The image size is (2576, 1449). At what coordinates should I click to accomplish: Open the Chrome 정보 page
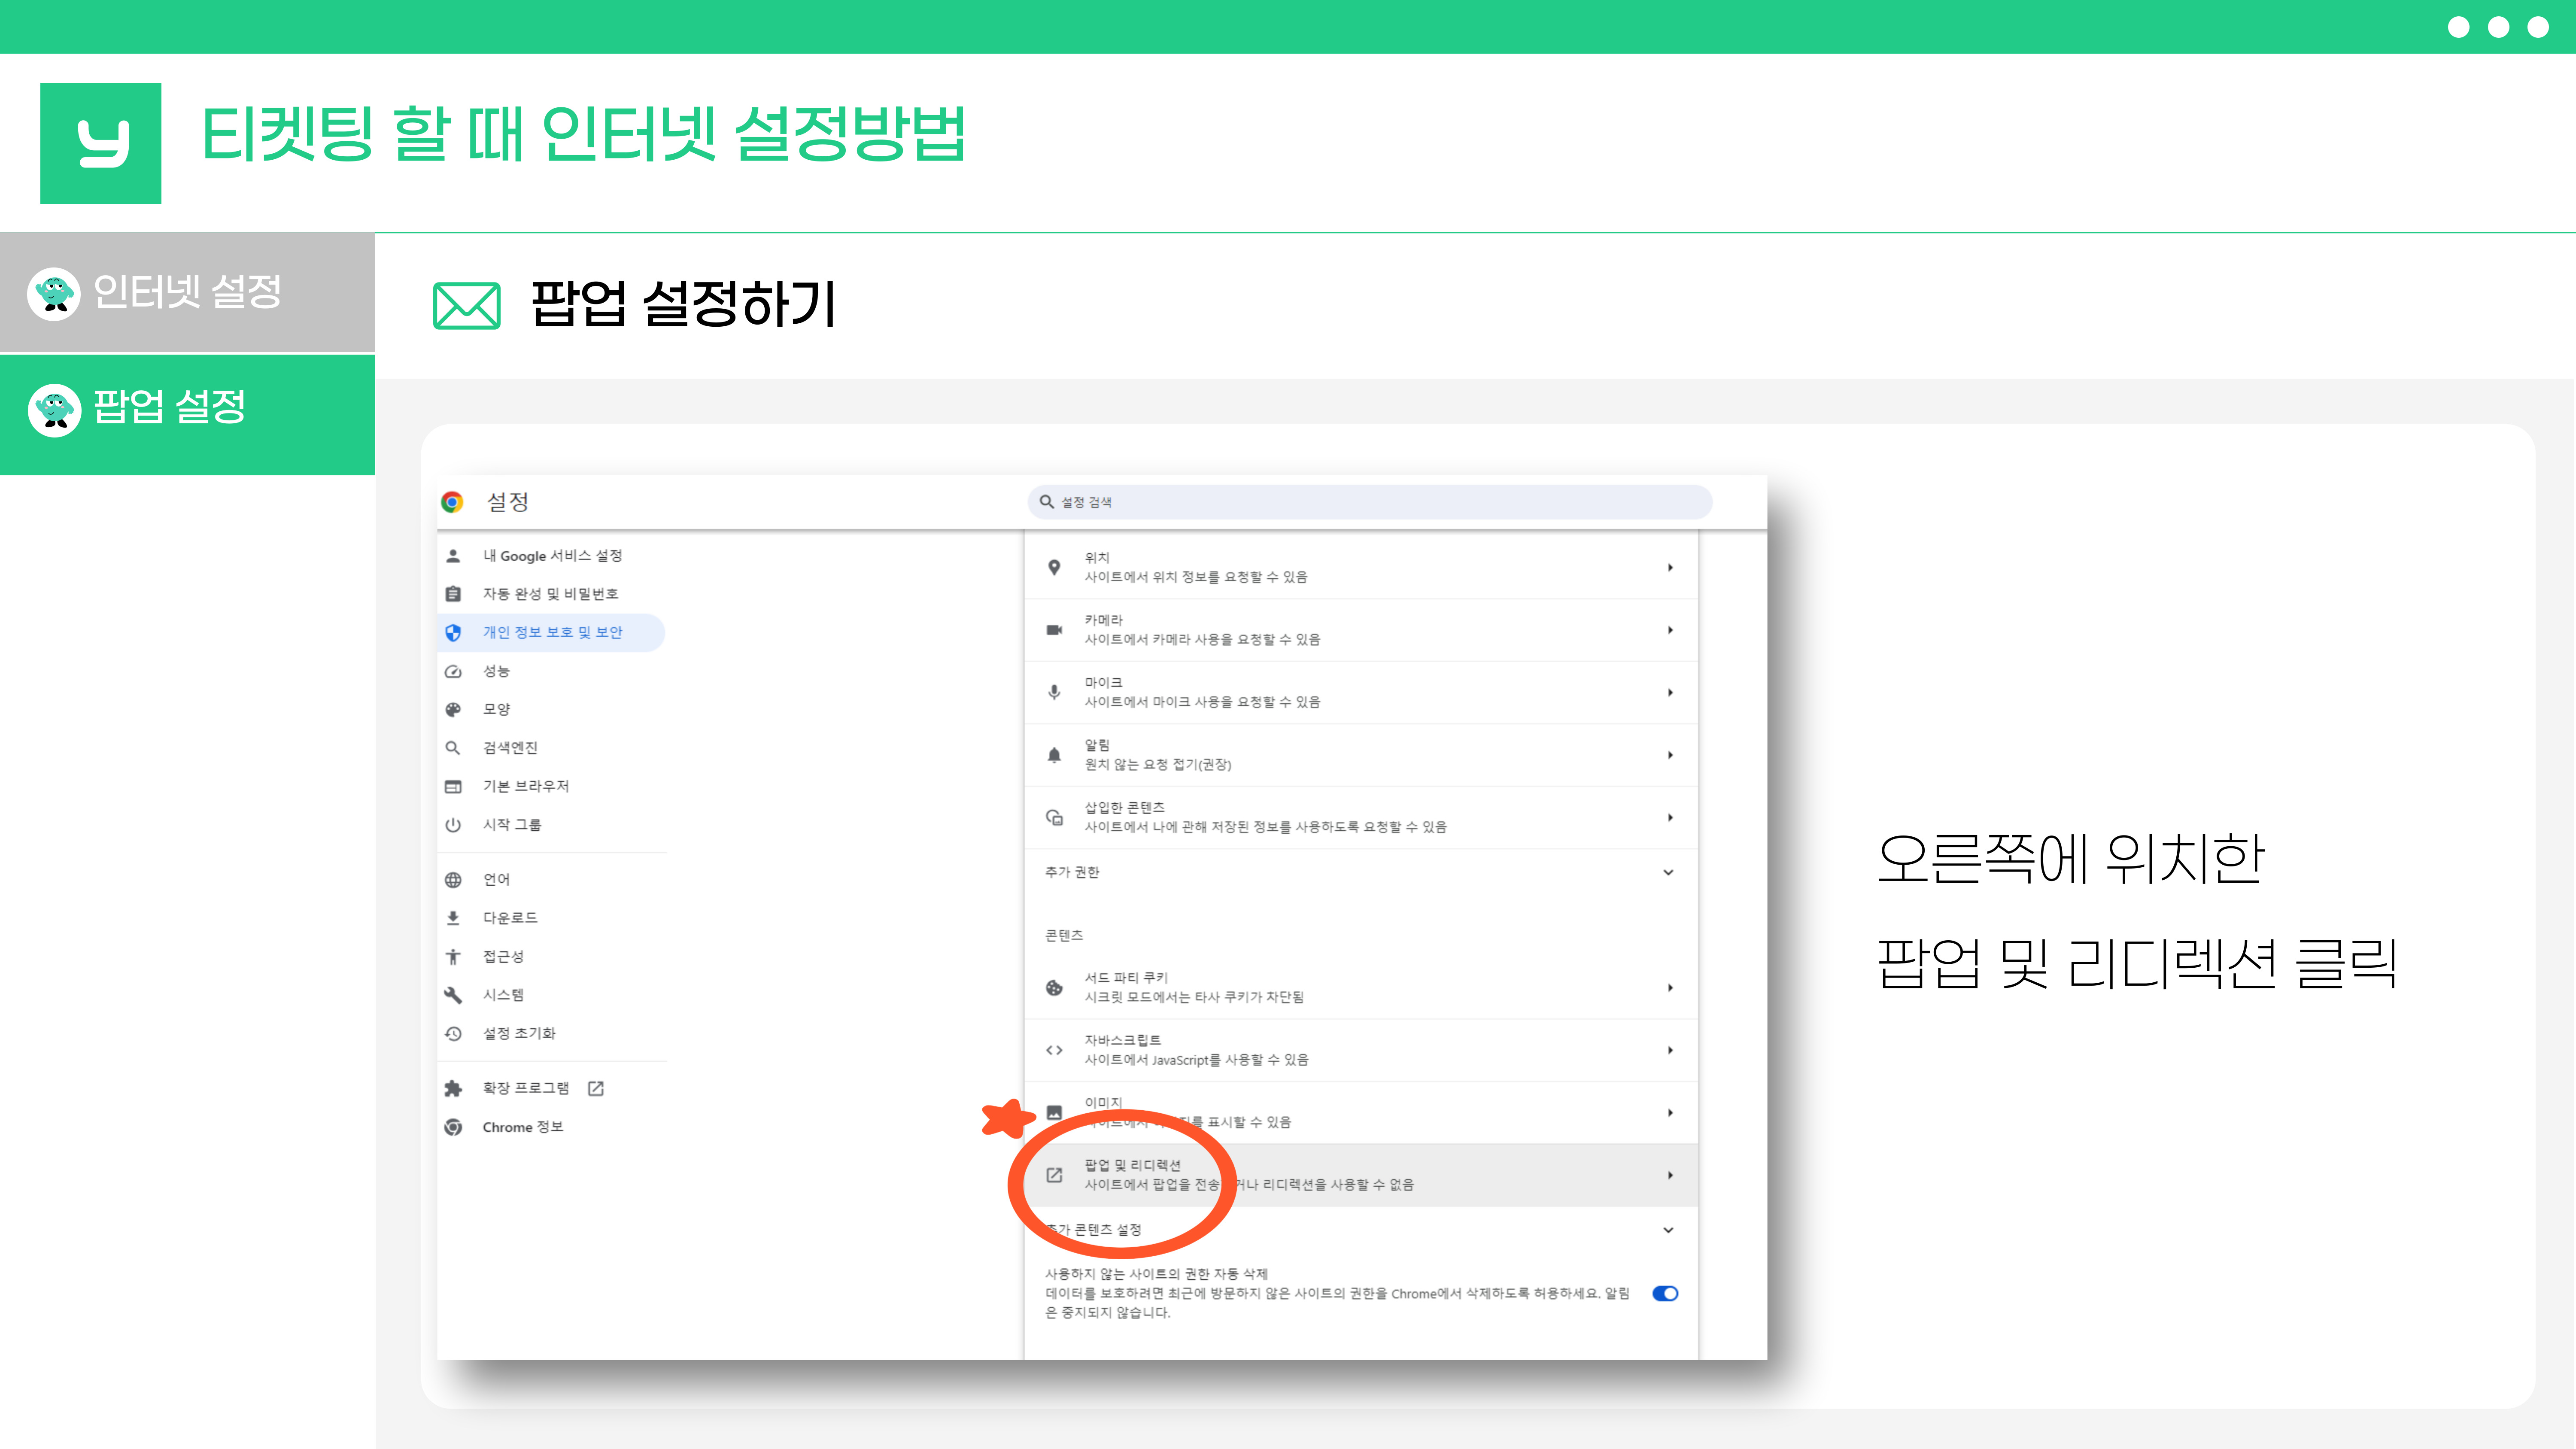click(551, 1127)
